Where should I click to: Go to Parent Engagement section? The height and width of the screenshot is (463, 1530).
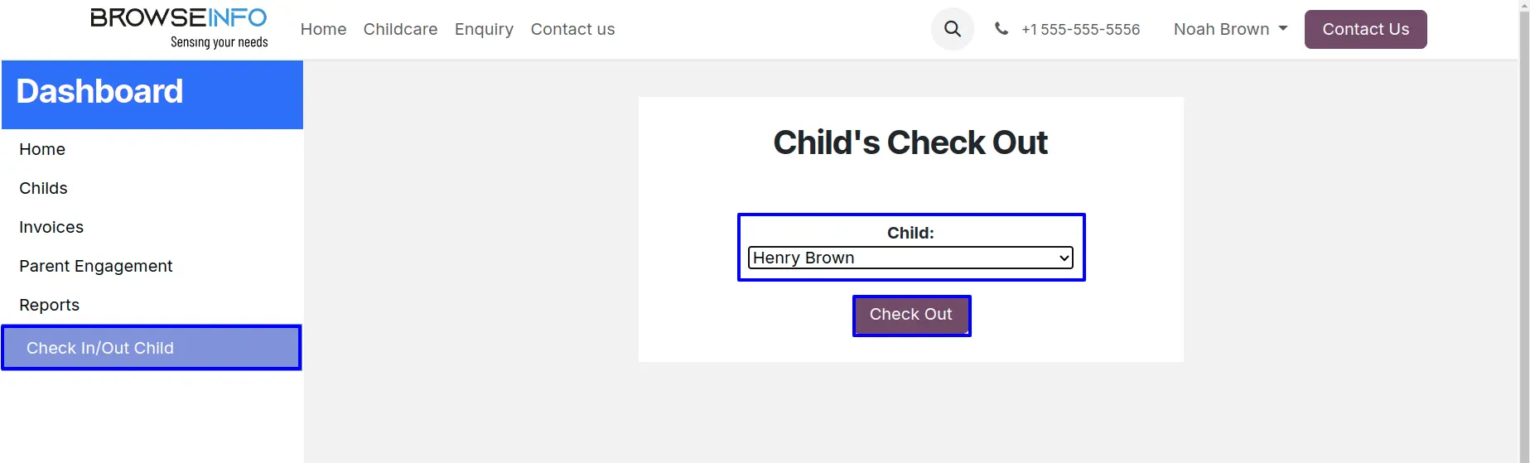coord(96,266)
